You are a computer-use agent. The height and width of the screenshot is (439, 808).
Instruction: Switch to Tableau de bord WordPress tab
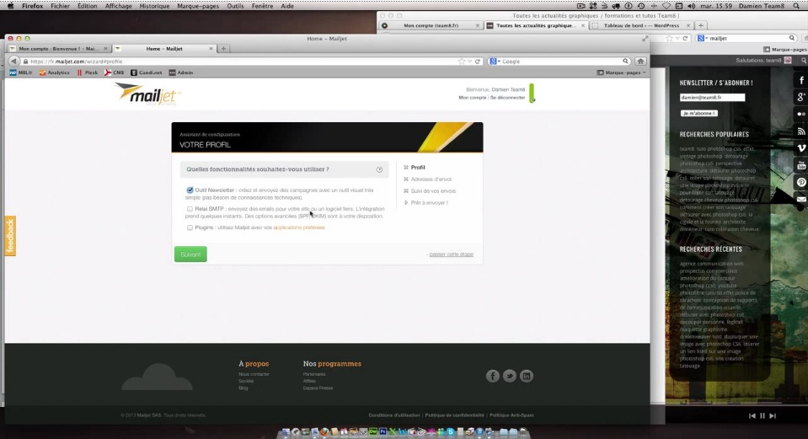coord(641,25)
